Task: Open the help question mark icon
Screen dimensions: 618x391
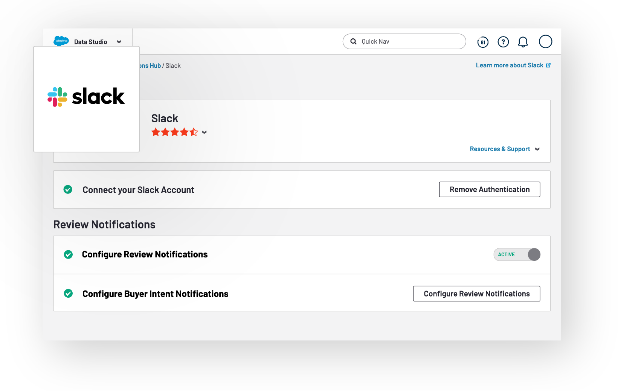Action: [503, 42]
